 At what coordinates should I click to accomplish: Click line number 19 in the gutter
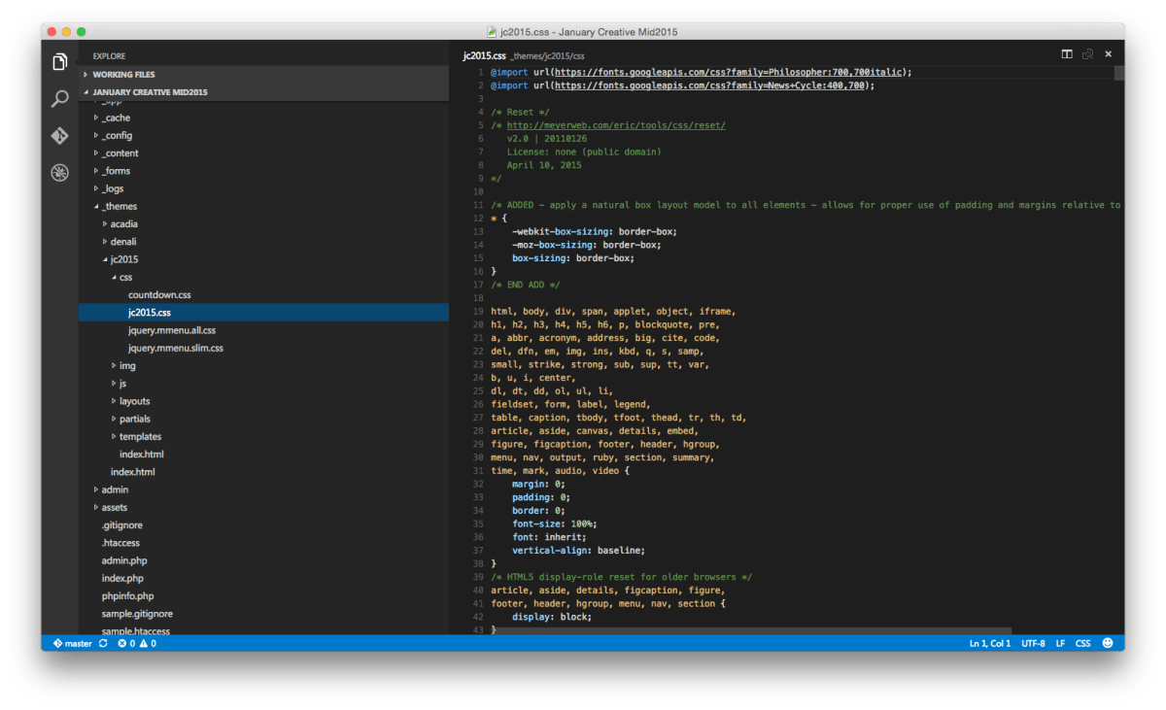478,311
